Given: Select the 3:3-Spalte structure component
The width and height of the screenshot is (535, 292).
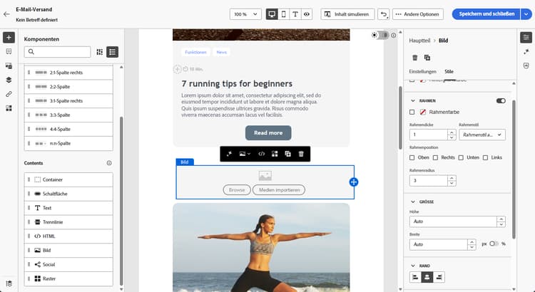Looking at the screenshot, I should point(68,115).
